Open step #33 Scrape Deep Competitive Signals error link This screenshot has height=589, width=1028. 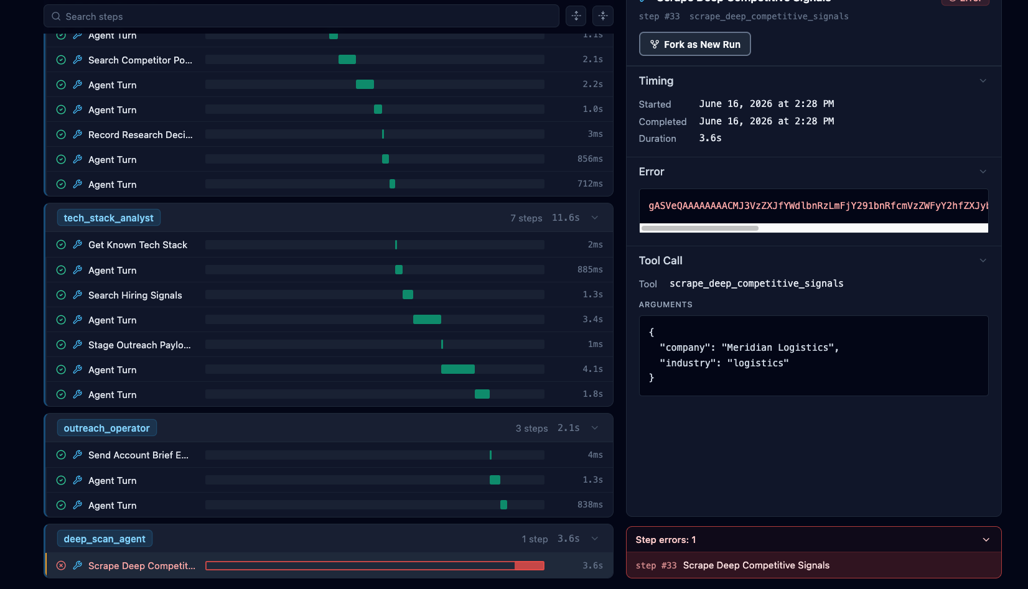click(x=814, y=565)
